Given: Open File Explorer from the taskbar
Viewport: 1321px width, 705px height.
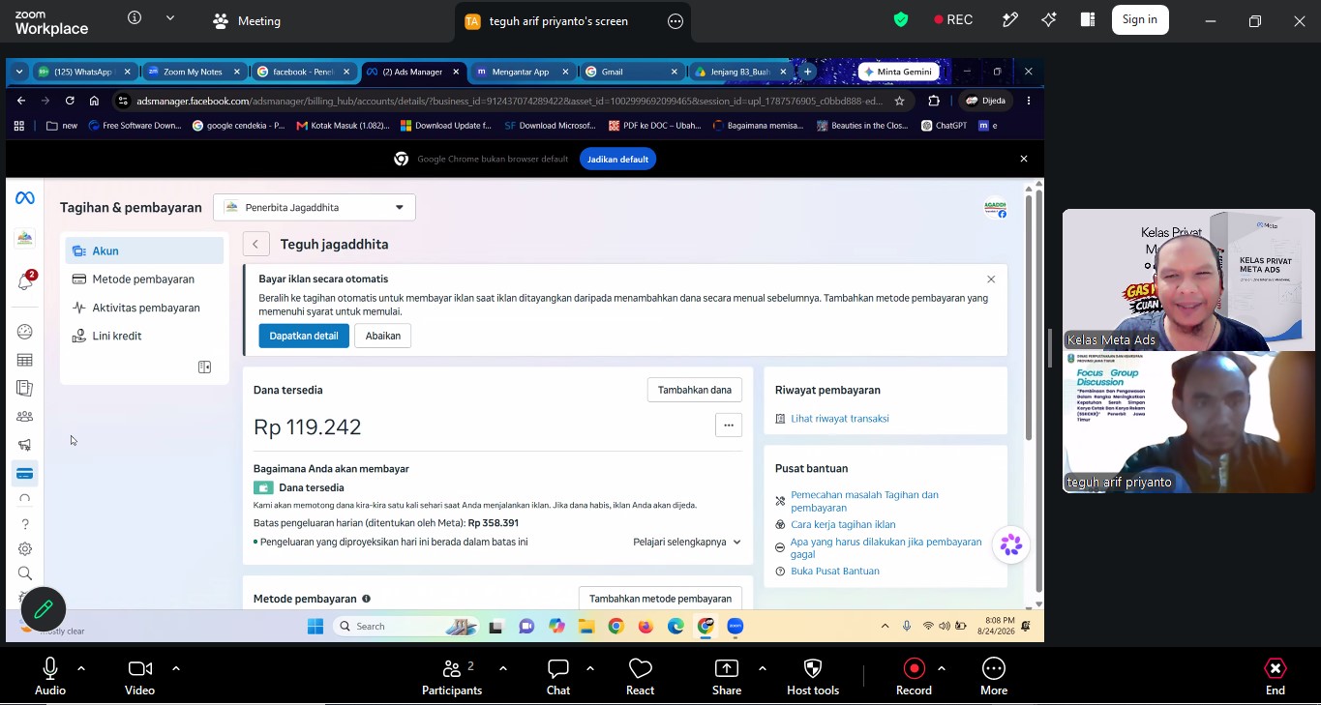Looking at the screenshot, I should [x=586, y=627].
